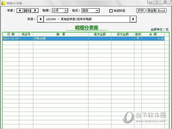Viewport: 172px width, 129px height.
Task: Close the 明细分类账 window
Action: 165,2
